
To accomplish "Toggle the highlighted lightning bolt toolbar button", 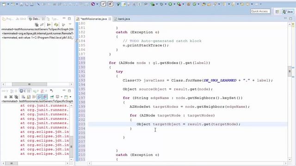I will [123, 4].
